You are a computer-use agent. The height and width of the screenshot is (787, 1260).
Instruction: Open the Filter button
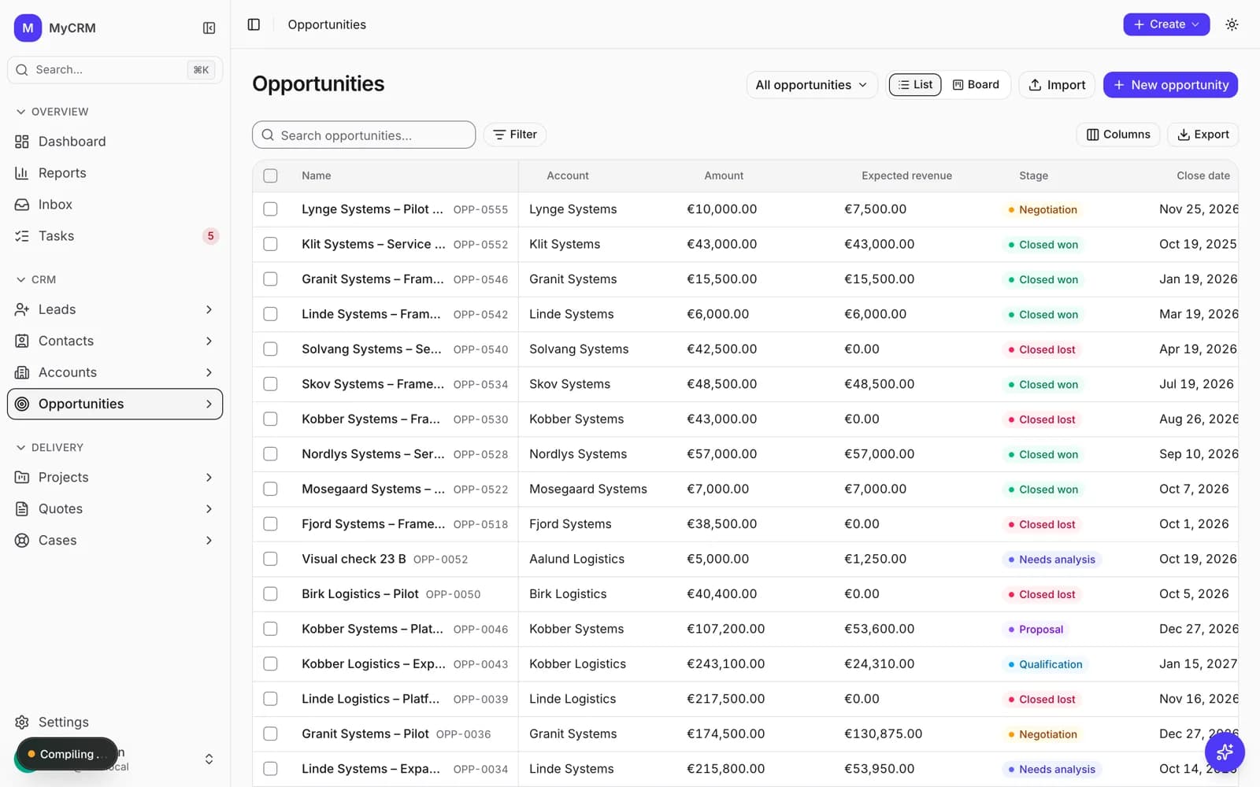(x=515, y=135)
